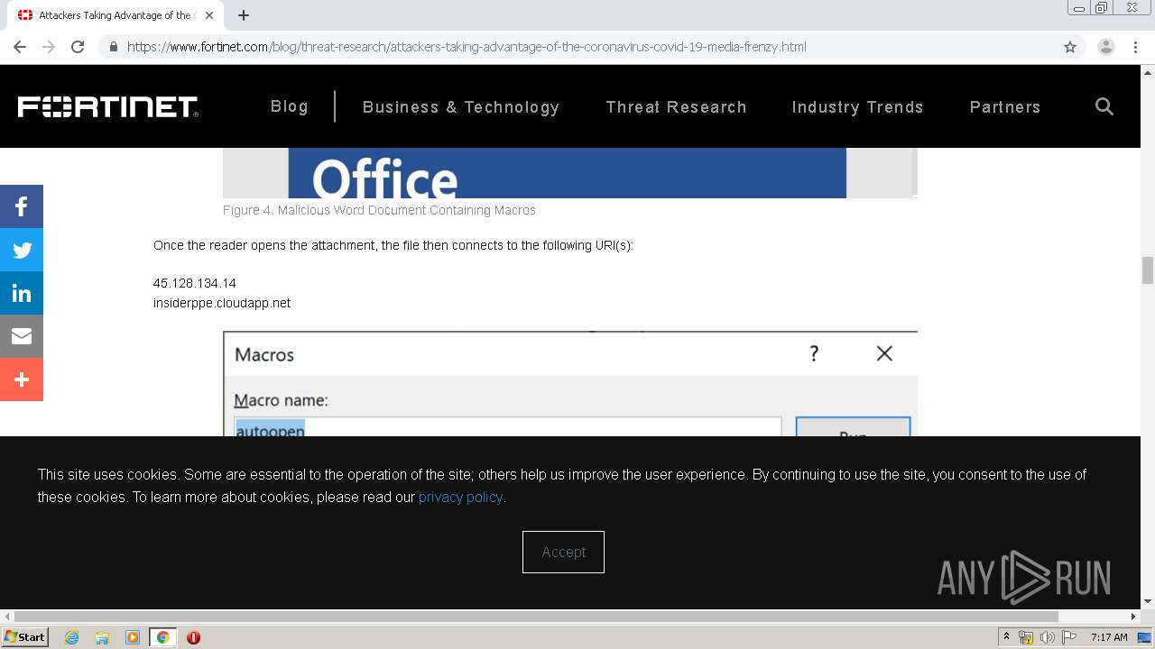Open Chrome three-dot menu

1135,47
